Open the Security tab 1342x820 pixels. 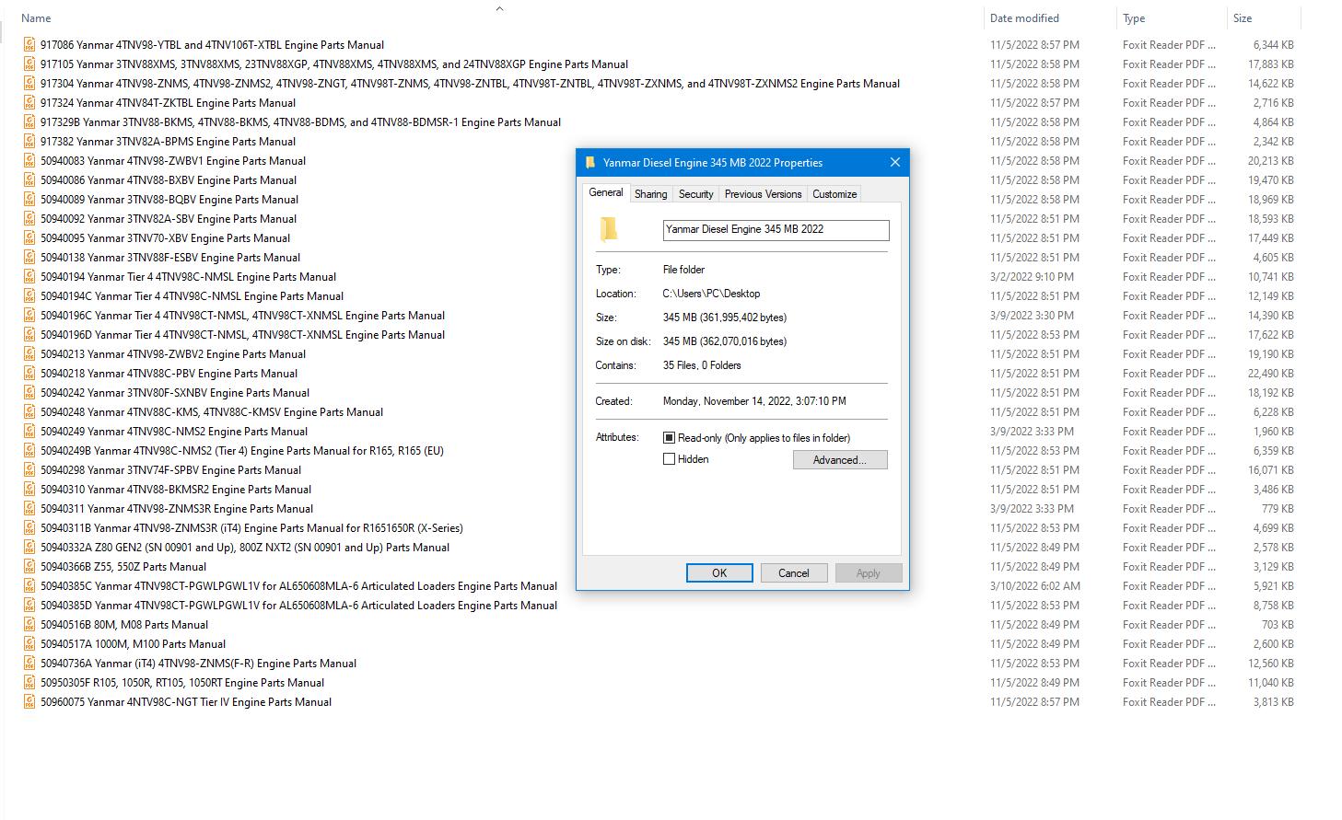click(x=695, y=194)
